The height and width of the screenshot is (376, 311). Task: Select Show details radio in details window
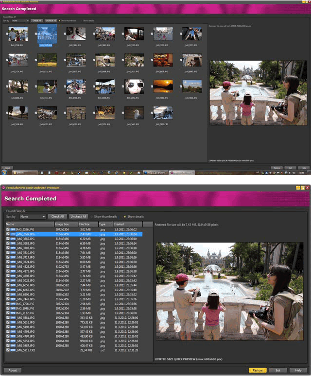[125, 217]
